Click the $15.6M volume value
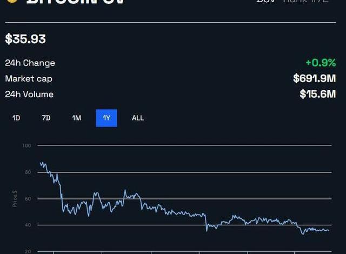This screenshot has height=254, width=346. click(318, 94)
